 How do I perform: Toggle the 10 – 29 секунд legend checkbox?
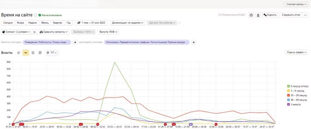coord(288,95)
